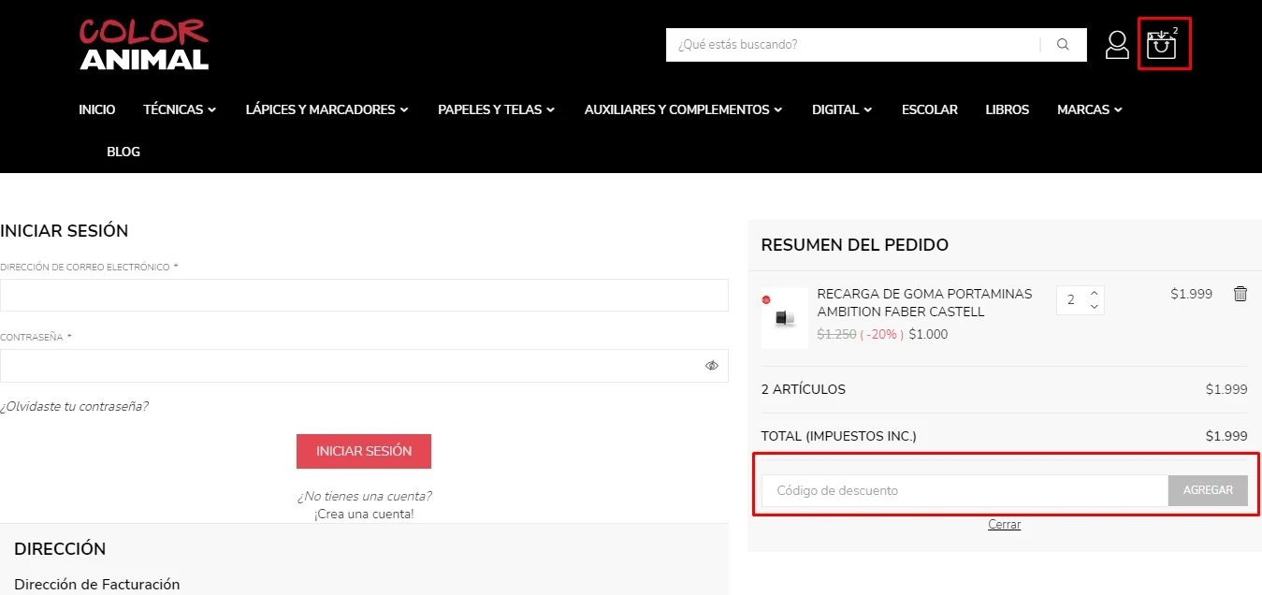Click the product thumbnail image
The image size is (1262, 595).
point(784,318)
